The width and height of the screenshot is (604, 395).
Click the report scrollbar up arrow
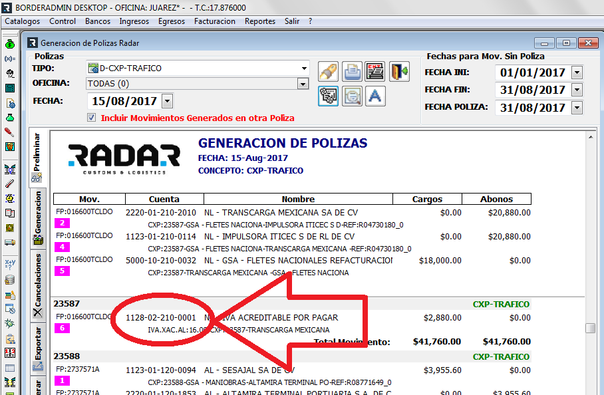591,137
